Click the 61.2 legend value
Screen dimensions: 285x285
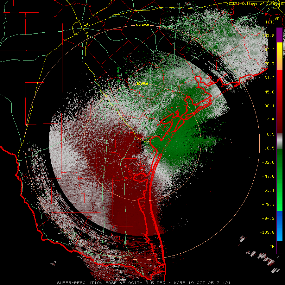pos(269,78)
